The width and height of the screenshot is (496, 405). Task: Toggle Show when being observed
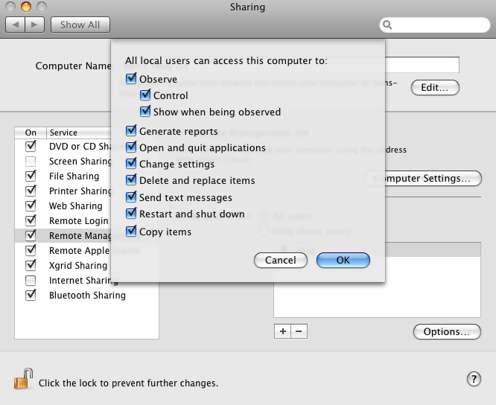(145, 111)
